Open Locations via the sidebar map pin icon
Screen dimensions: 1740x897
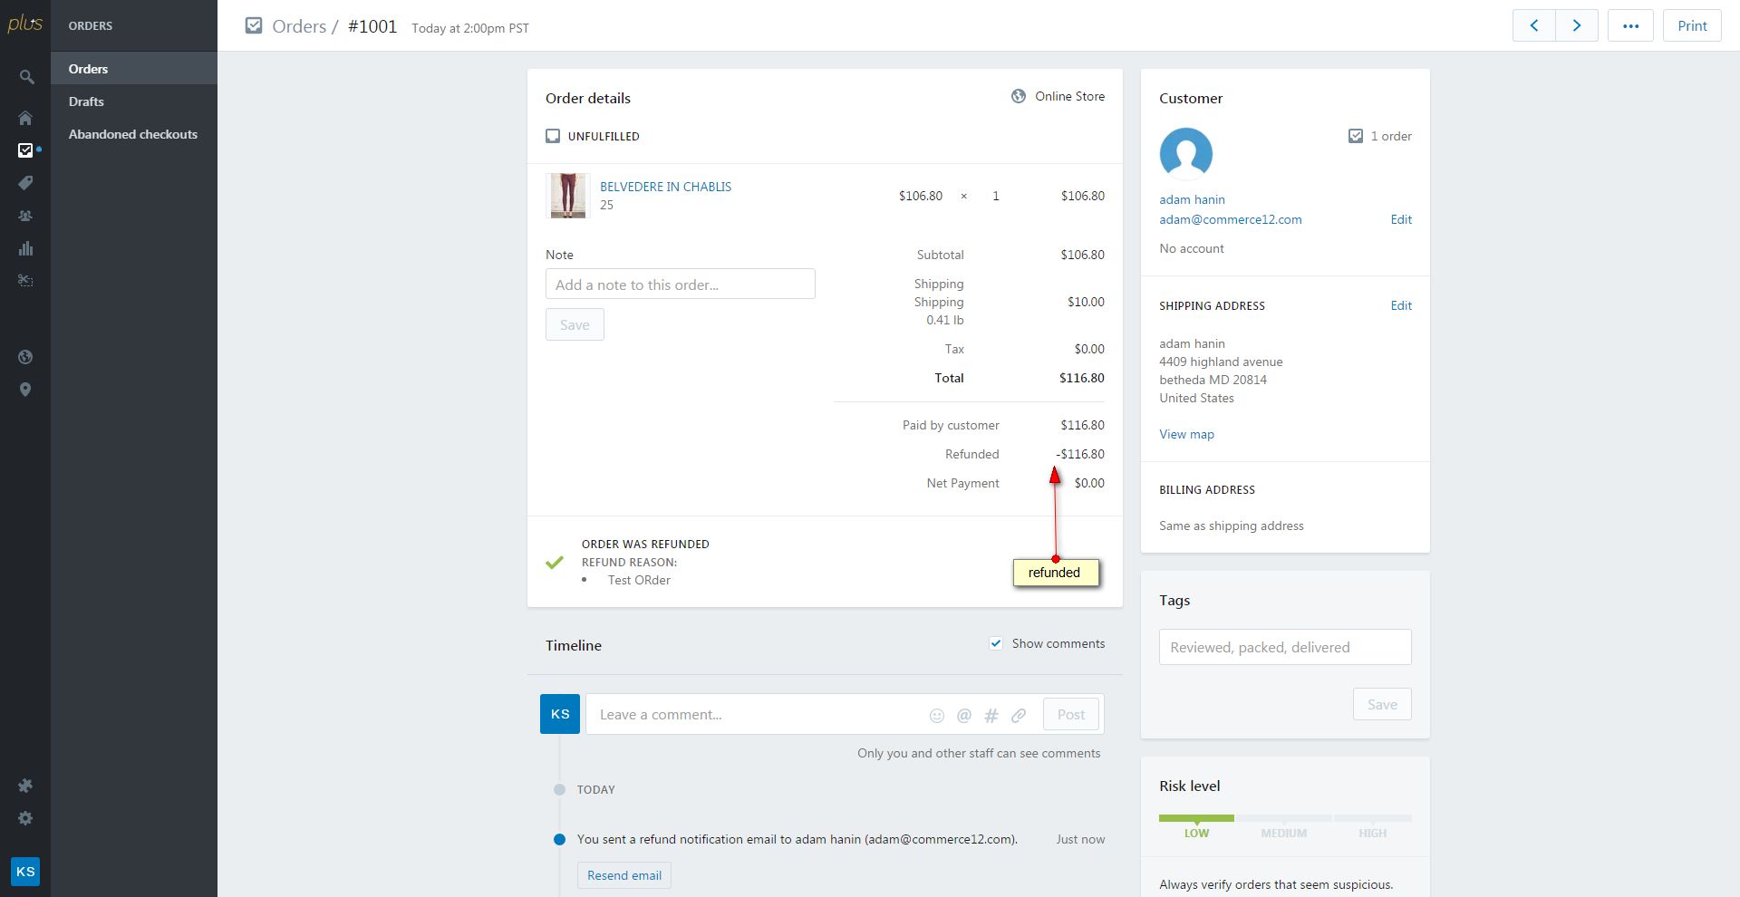[x=25, y=390]
